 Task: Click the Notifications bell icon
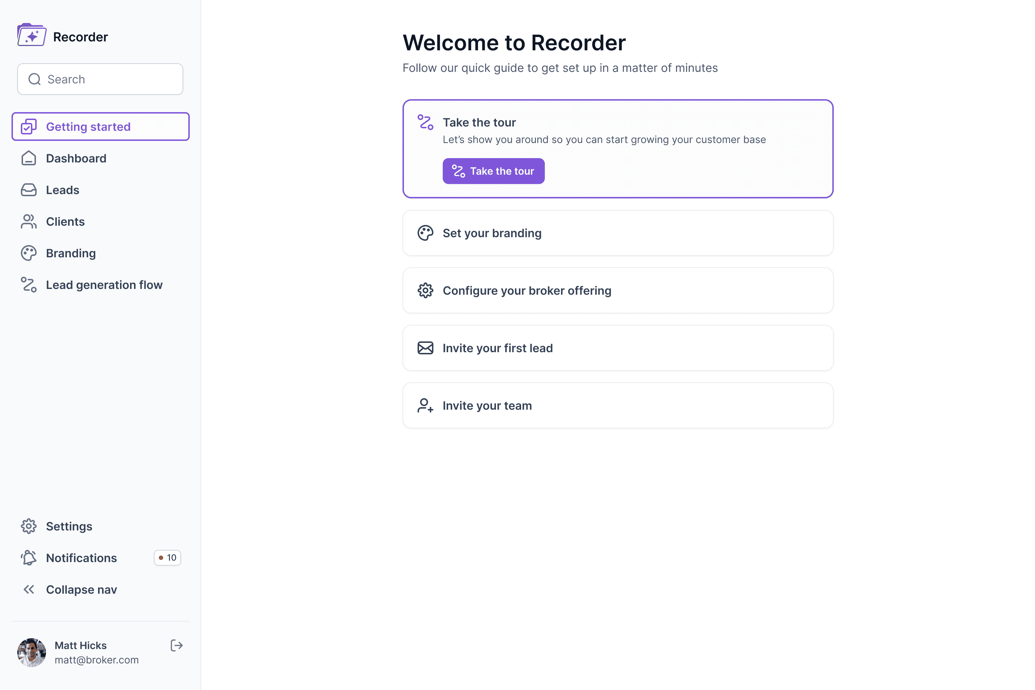pos(29,557)
